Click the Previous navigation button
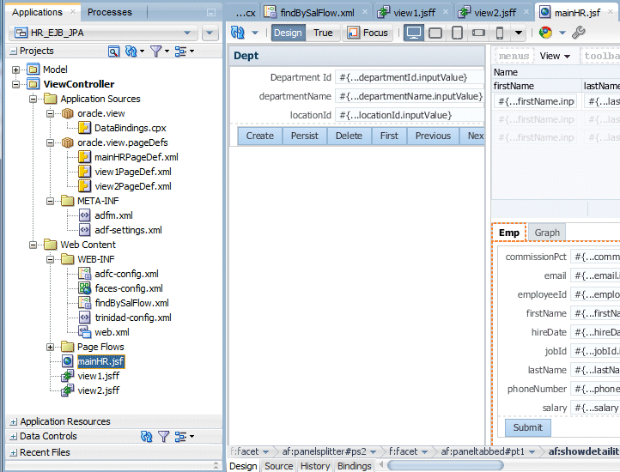This screenshot has height=472, width=620. click(x=433, y=136)
